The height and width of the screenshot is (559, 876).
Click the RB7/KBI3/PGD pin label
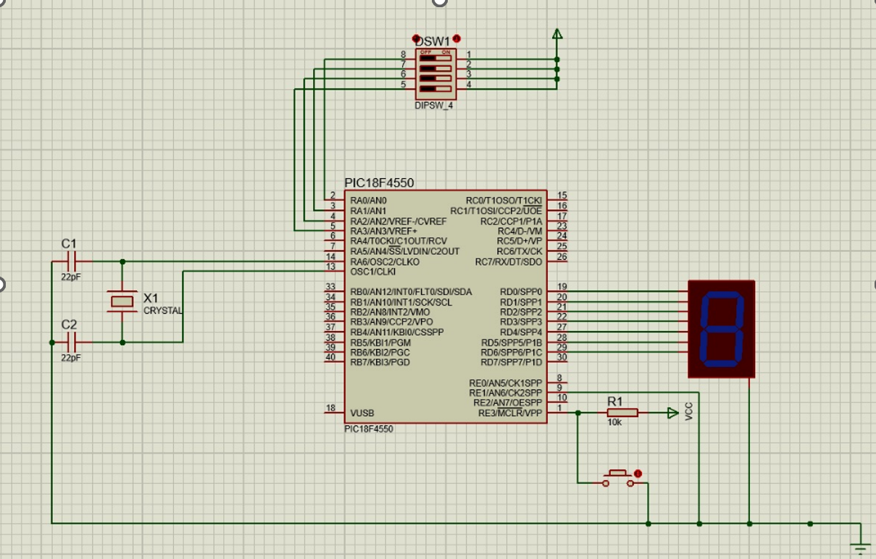point(380,361)
